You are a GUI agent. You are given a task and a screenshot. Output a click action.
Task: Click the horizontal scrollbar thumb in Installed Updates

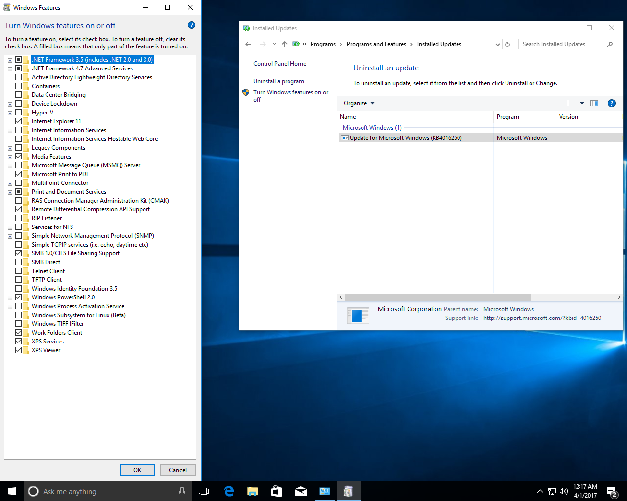(438, 297)
